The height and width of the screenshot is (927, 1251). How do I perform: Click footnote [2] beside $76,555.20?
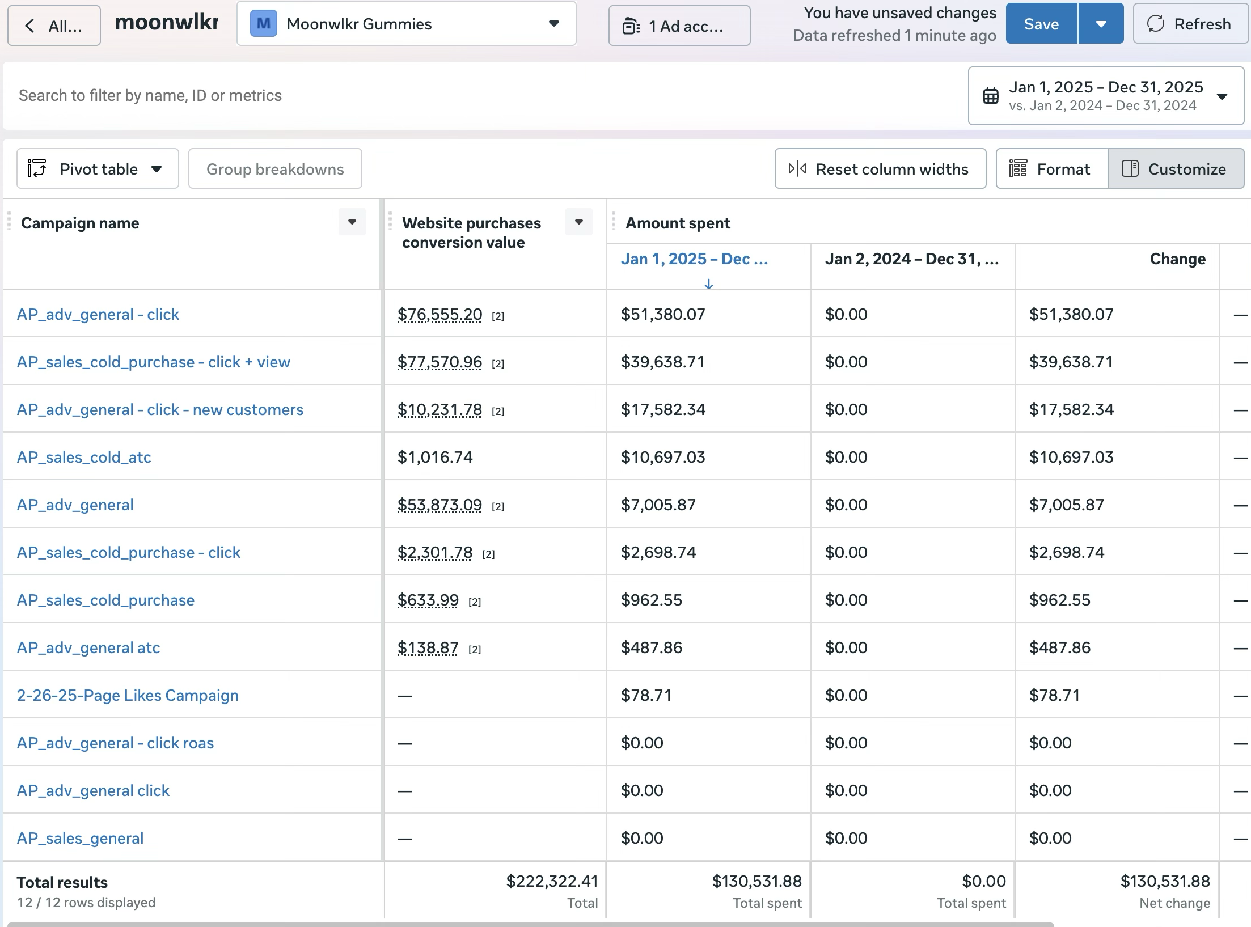click(498, 316)
